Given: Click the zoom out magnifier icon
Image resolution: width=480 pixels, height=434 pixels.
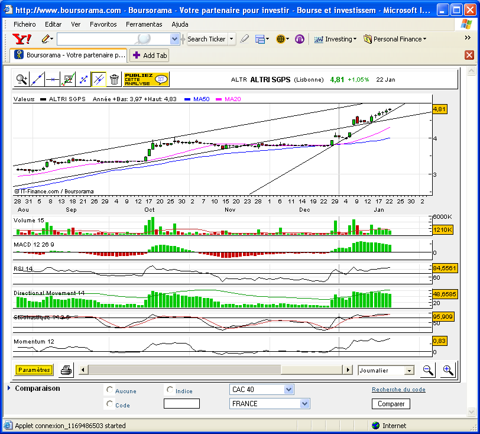Looking at the screenshot, I should (x=427, y=370).
